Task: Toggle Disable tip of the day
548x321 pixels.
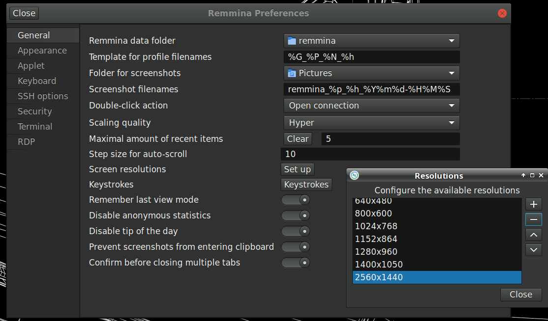Action: 296,231
